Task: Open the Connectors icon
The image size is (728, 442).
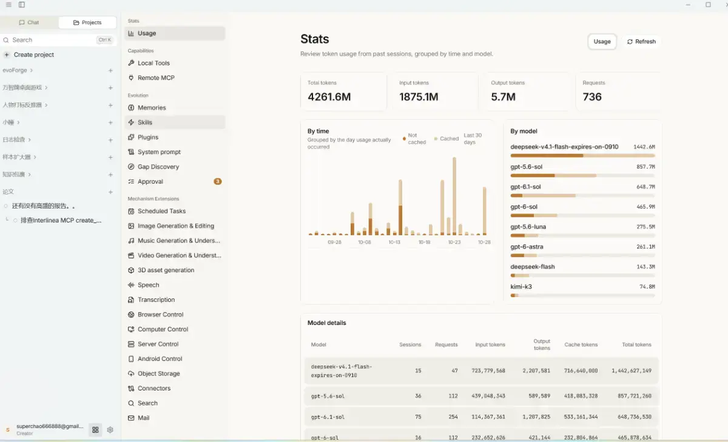Action: pyautogui.click(x=131, y=388)
